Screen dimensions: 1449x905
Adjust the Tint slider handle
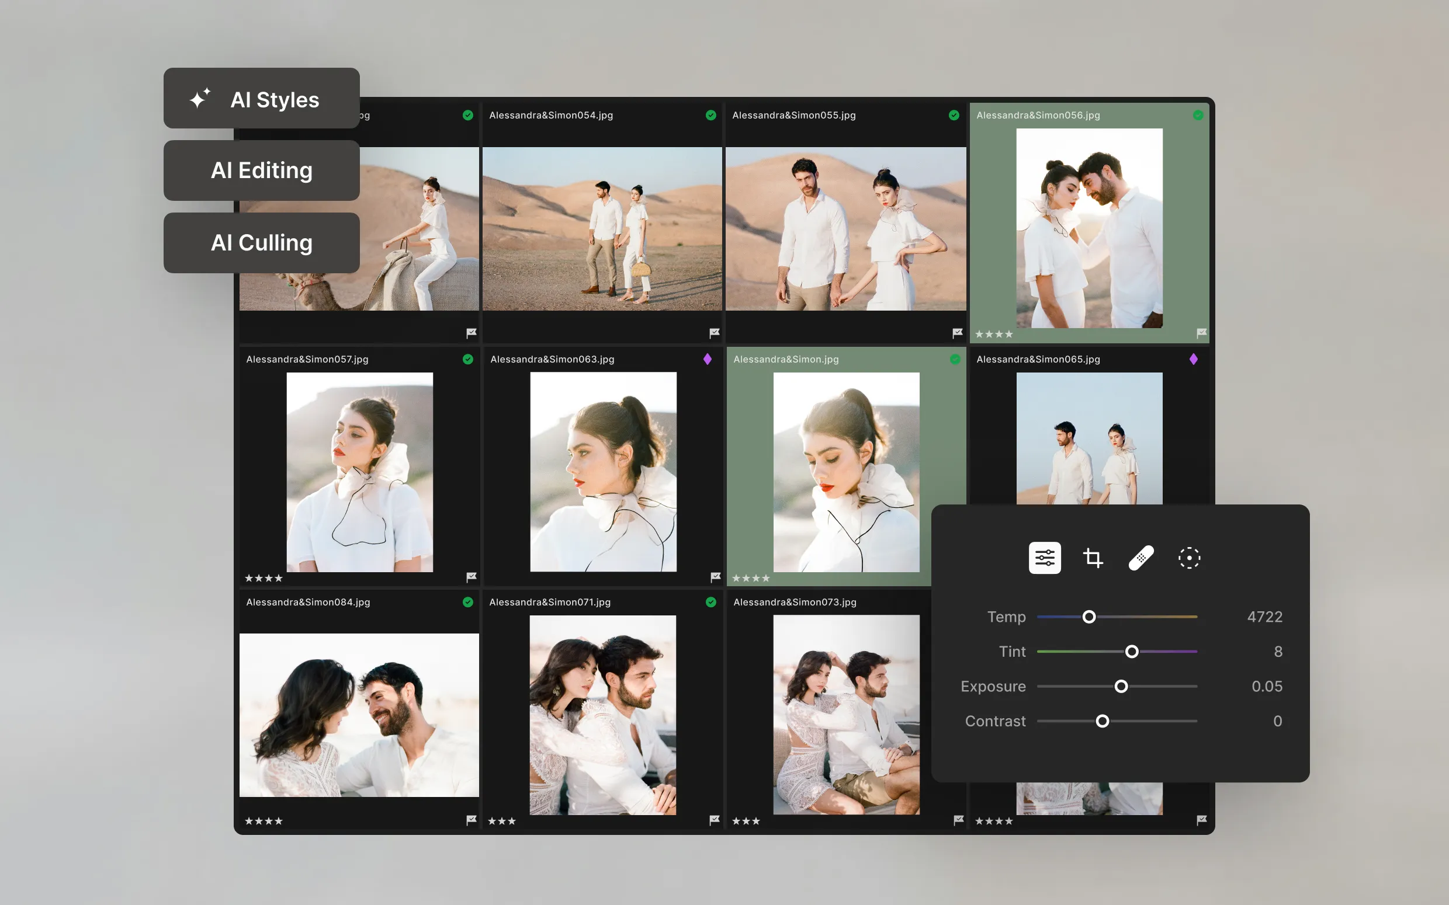(1132, 651)
